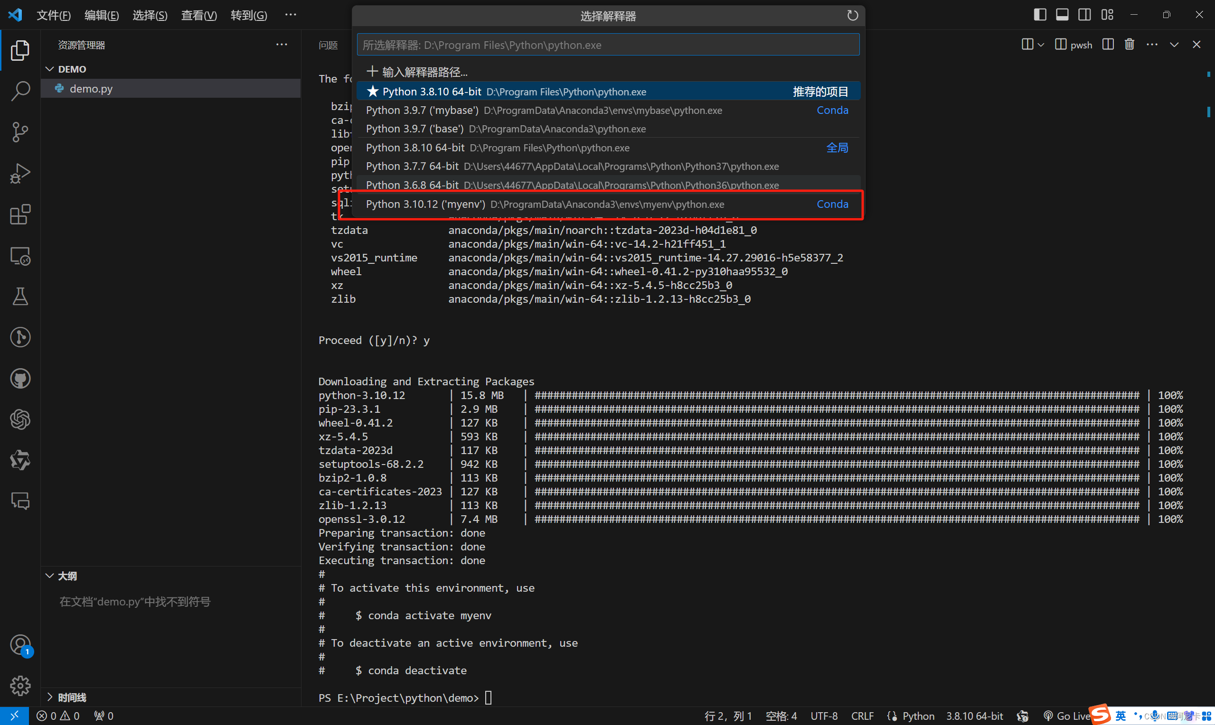The height and width of the screenshot is (725, 1215).
Task: Focus the interpreter path search box
Action: tap(608, 45)
